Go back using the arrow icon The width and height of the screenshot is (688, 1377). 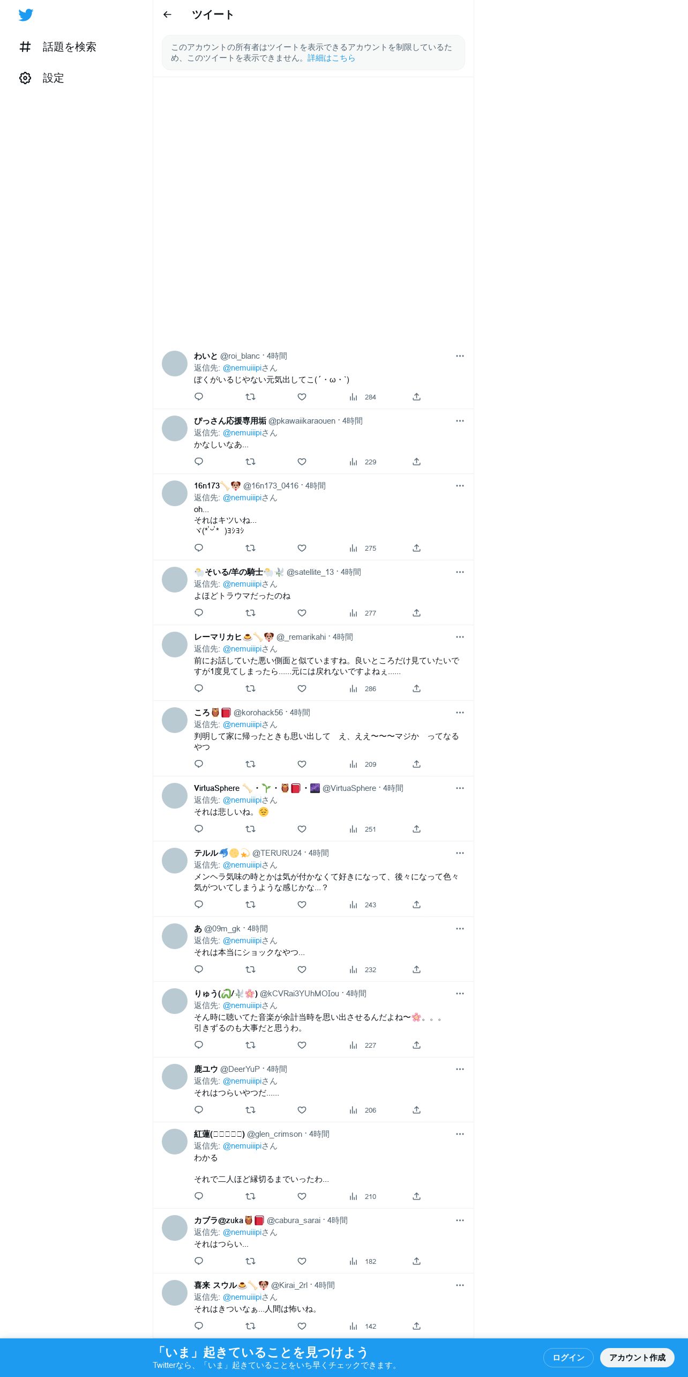click(x=167, y=14)
